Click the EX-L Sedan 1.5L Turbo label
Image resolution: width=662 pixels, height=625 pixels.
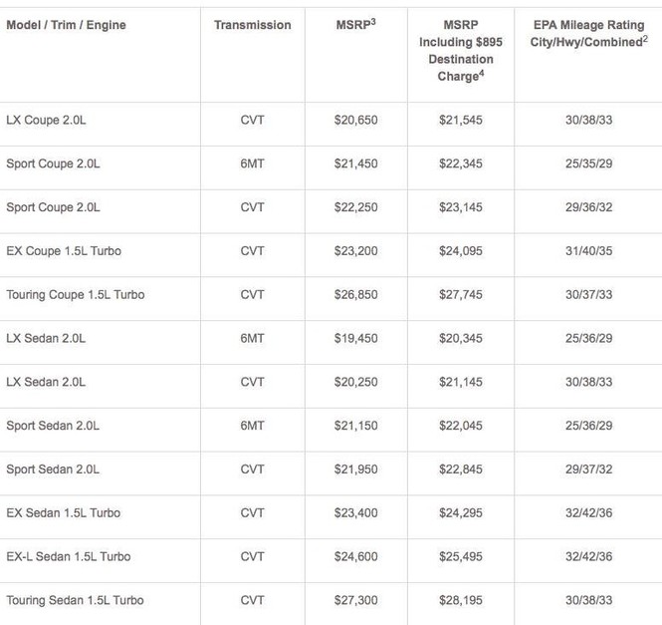pyautogui.click(x=69, y=556)
